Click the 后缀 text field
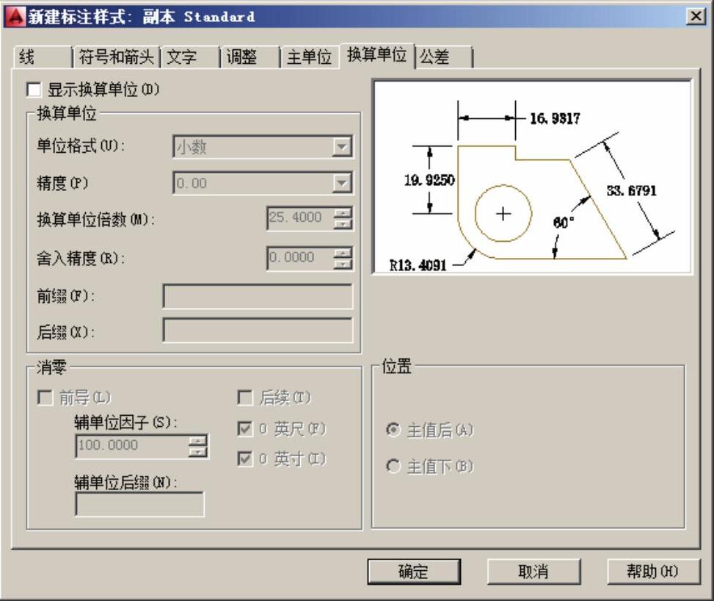Screen dimensions: 714x601 (x=257, y=331)
